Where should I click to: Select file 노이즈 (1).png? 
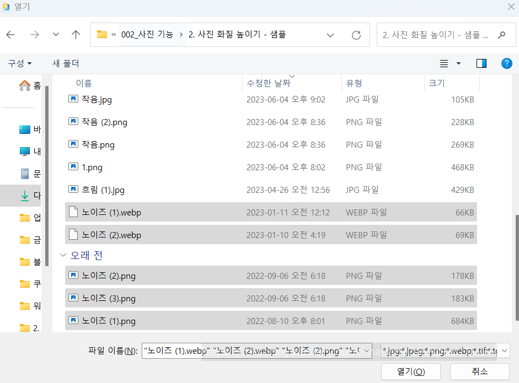[x=271, y=321]
